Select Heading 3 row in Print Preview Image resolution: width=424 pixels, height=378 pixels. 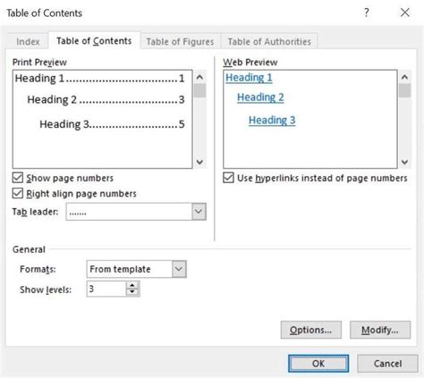pos(112,124)
